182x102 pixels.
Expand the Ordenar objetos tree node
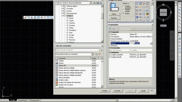tap(62, 6)
